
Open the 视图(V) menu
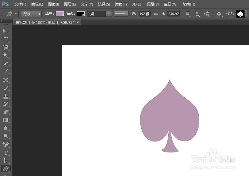152,4
